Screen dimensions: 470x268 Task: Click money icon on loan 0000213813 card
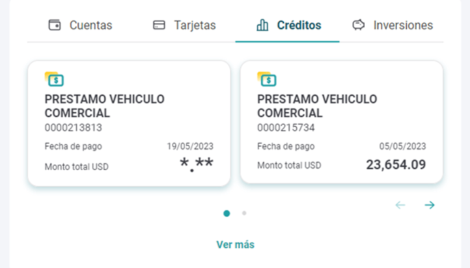(x=54, y=79)
